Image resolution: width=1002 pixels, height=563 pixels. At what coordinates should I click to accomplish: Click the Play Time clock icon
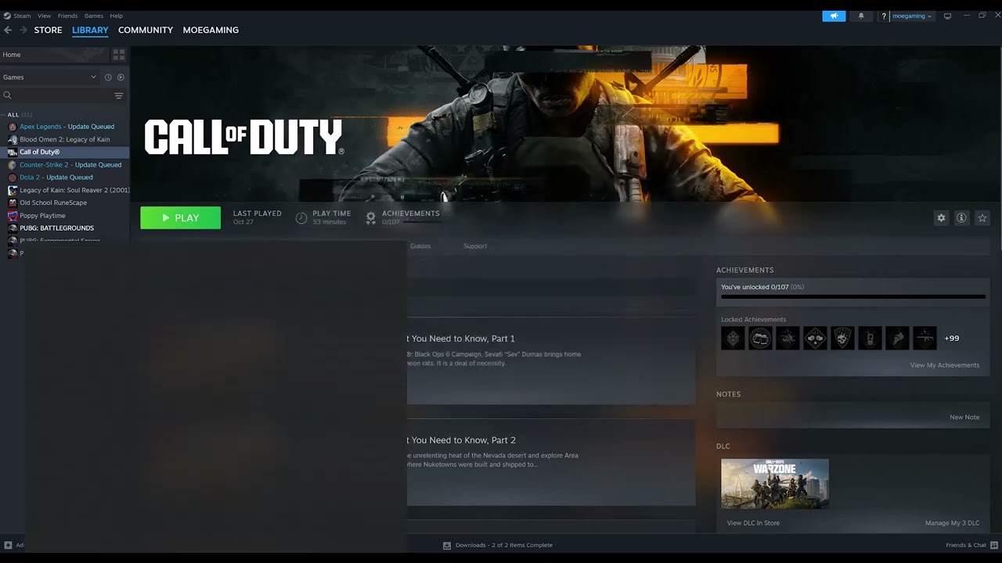coord(301,217)
